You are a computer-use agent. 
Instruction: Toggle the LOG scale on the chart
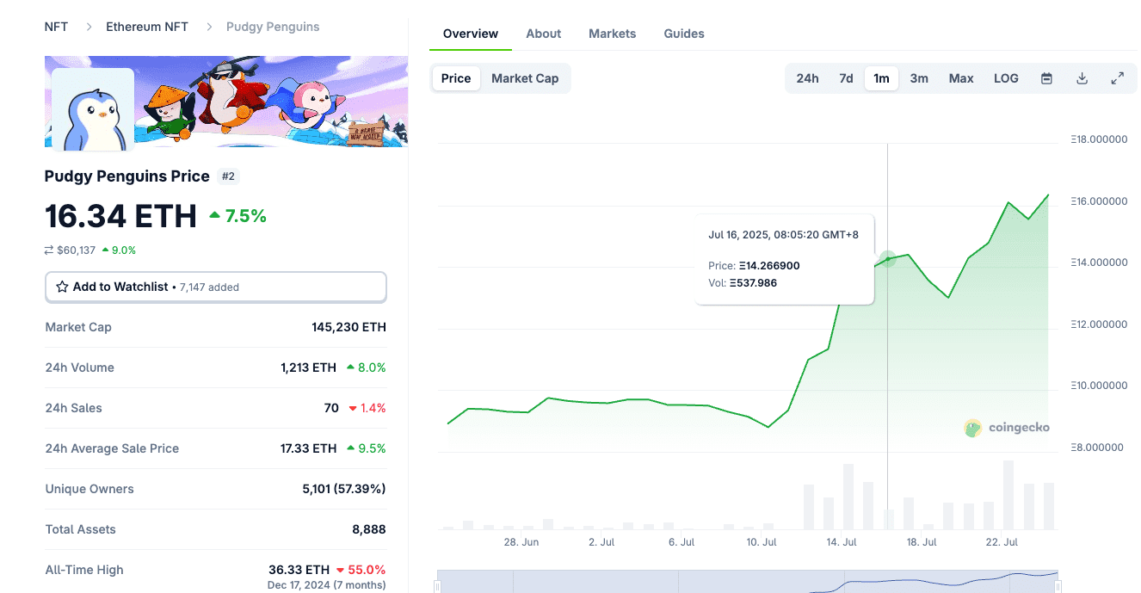click(x=1006, y=78)
